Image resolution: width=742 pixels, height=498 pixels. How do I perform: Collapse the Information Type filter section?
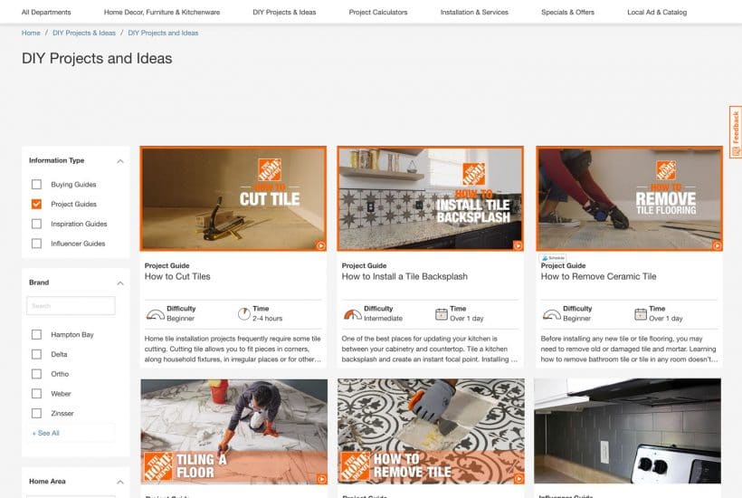click(120, 161)
